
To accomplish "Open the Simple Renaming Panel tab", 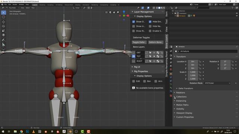I will (x=167, y=64).
